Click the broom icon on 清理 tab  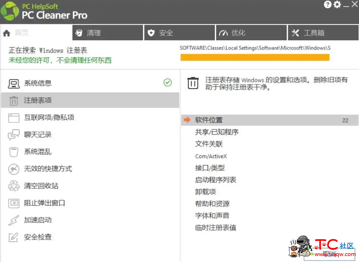coord(79,33)
